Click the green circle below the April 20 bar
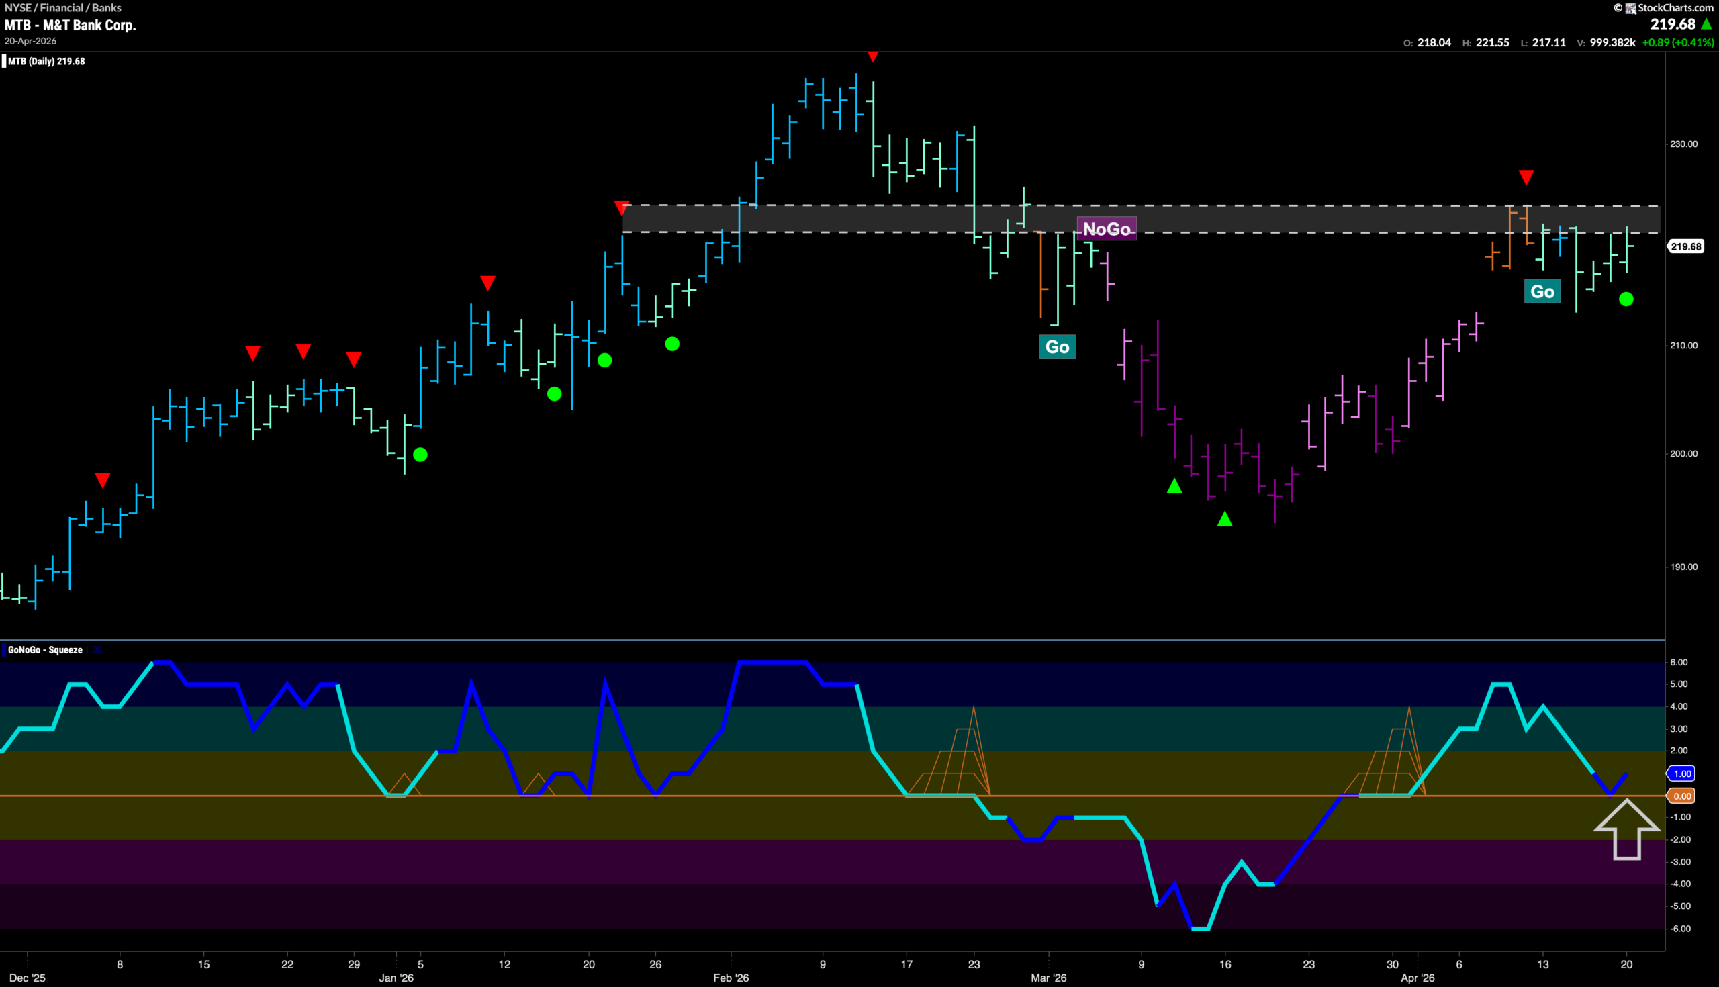The width and height of the screenshot is (1719, 987). click(1626, 299)
